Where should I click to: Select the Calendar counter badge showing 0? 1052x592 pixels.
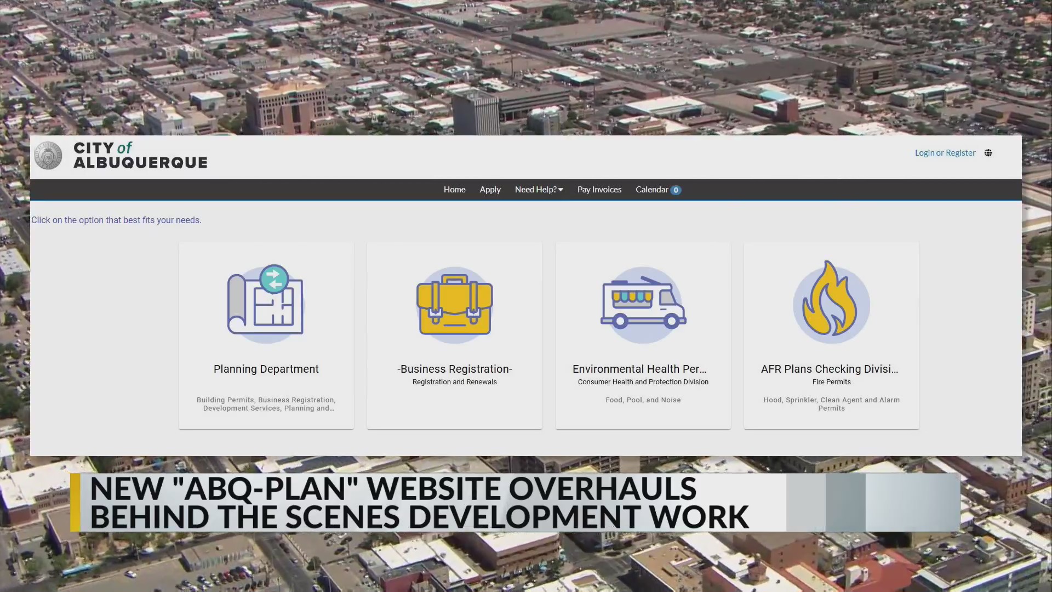tap(676, 190)
